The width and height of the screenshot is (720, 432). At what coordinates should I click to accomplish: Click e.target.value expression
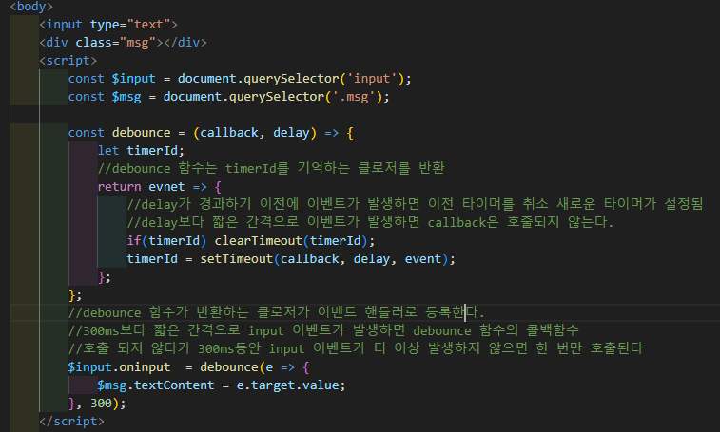pos(287,385)
